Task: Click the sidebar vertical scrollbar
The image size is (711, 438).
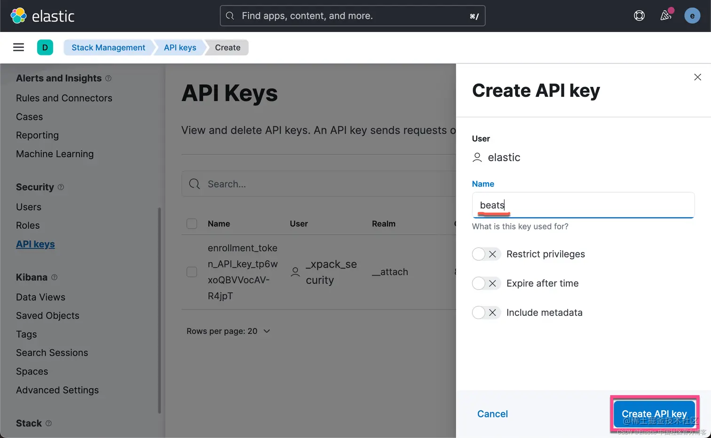Action: click(x=159, y=310)
